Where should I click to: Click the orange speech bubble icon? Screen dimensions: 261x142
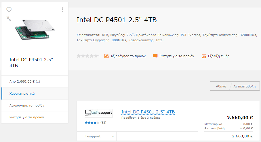[x=155, y=56]
